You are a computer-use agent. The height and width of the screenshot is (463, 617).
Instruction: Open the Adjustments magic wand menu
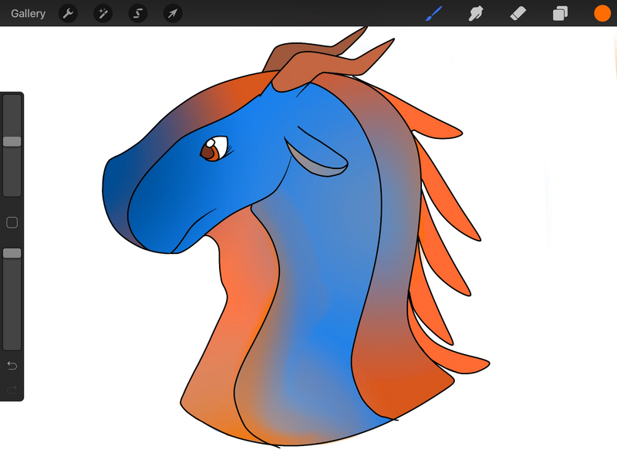103,13
